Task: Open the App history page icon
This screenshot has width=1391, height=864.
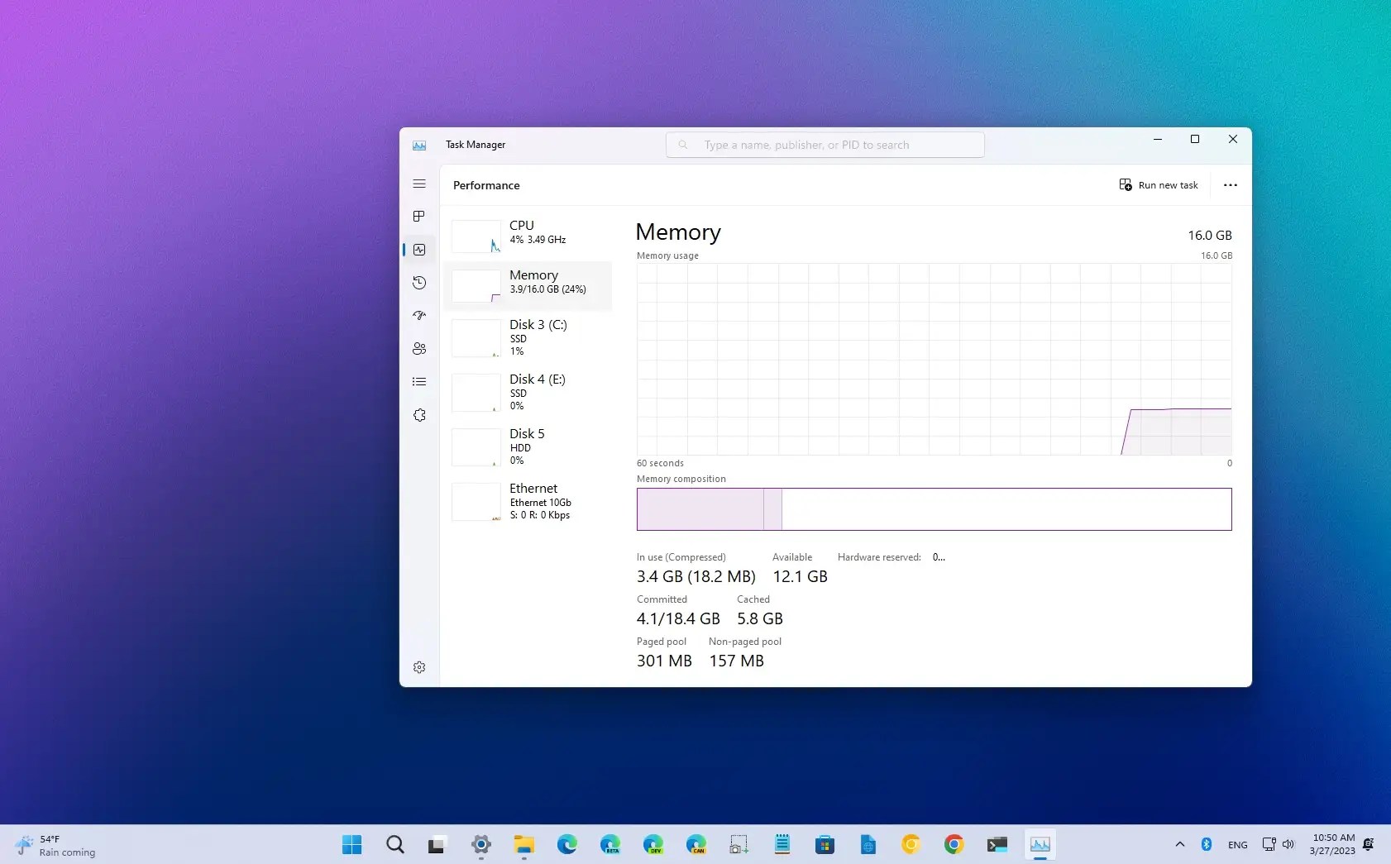Action: click(x=419, y=282)
